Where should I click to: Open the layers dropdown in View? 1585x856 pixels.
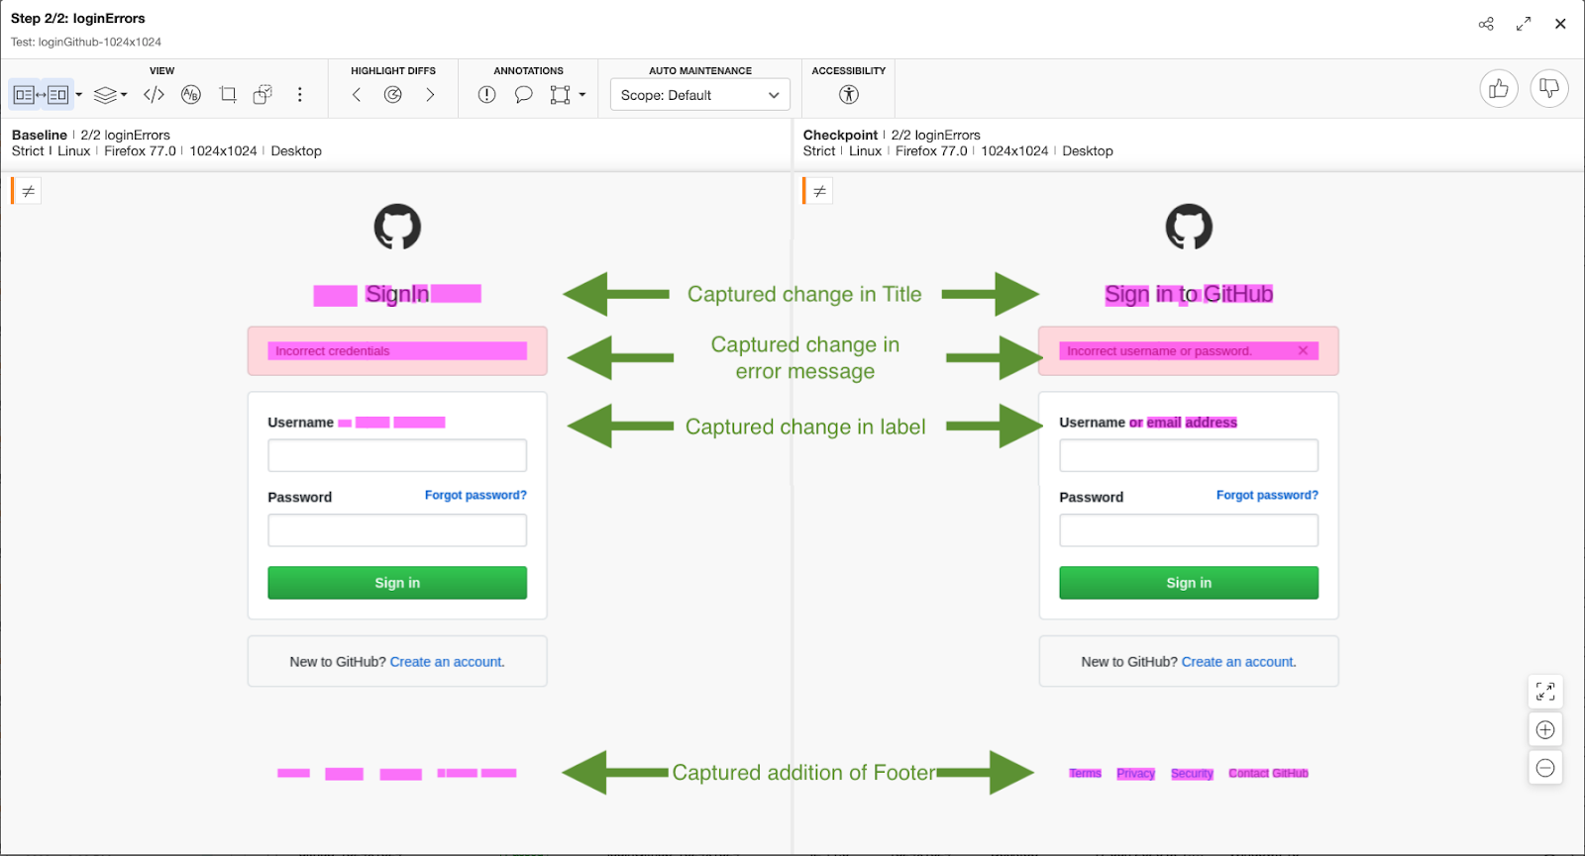pos(110,95)
